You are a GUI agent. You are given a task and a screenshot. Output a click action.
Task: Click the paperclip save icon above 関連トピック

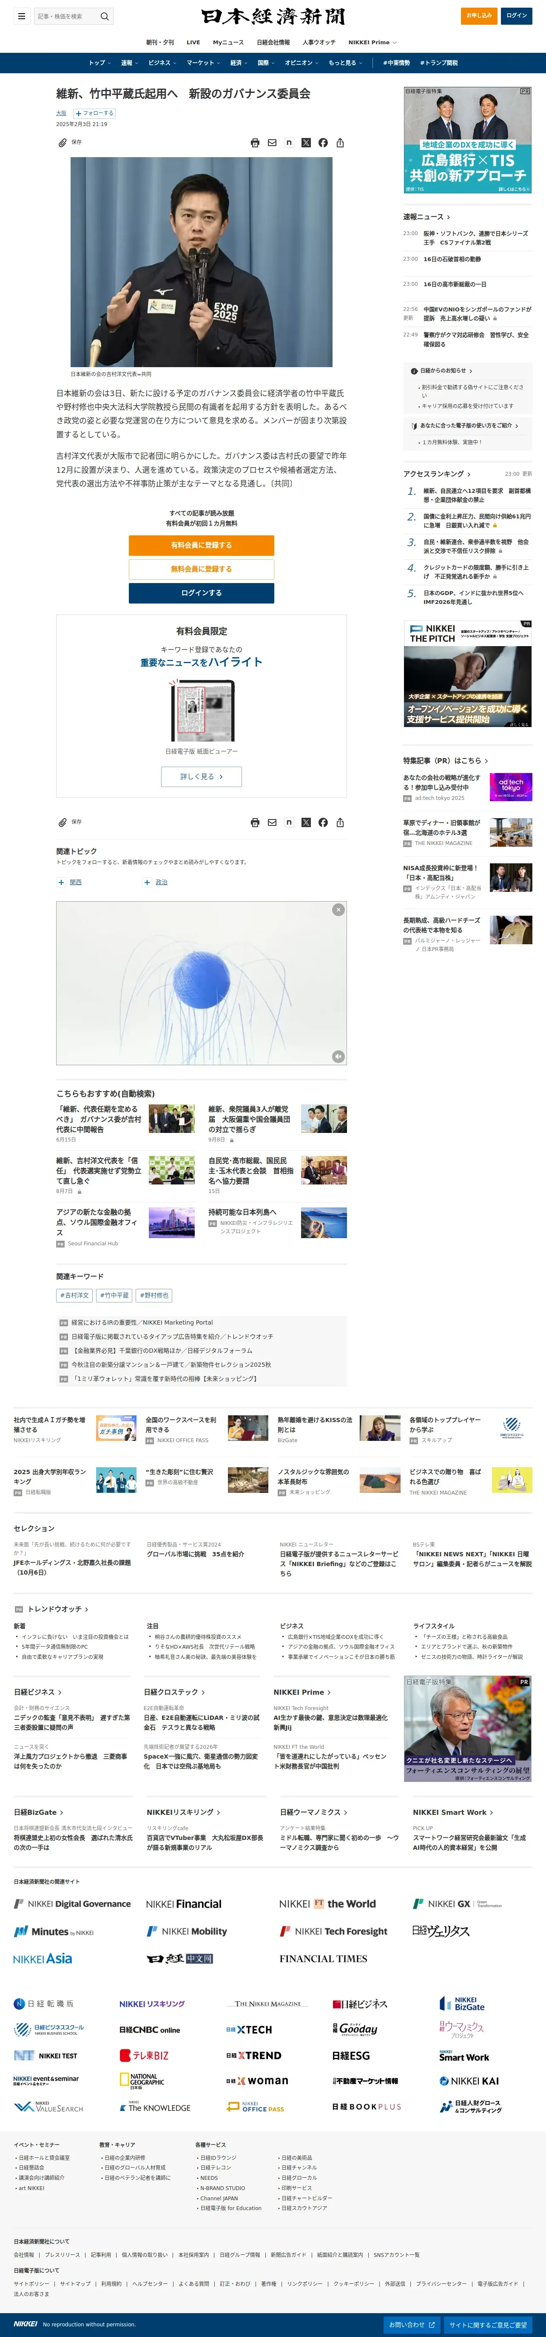(63, 822)
